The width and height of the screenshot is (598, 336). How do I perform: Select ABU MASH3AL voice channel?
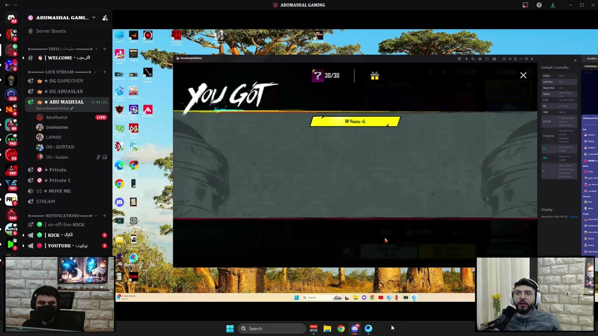click(x=66, y=102)
